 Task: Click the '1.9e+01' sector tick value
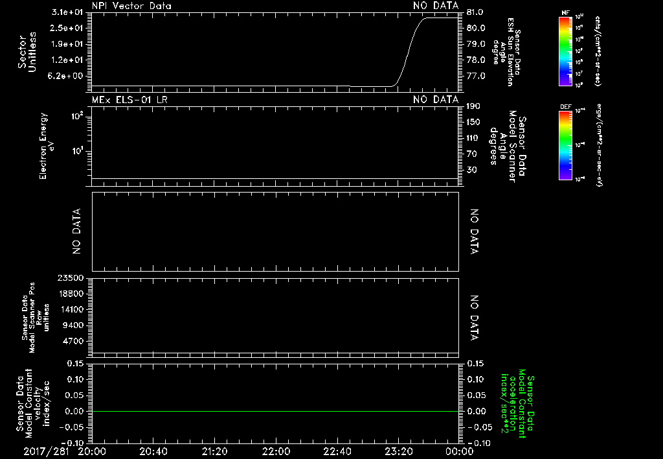click(x=67, y=44)
